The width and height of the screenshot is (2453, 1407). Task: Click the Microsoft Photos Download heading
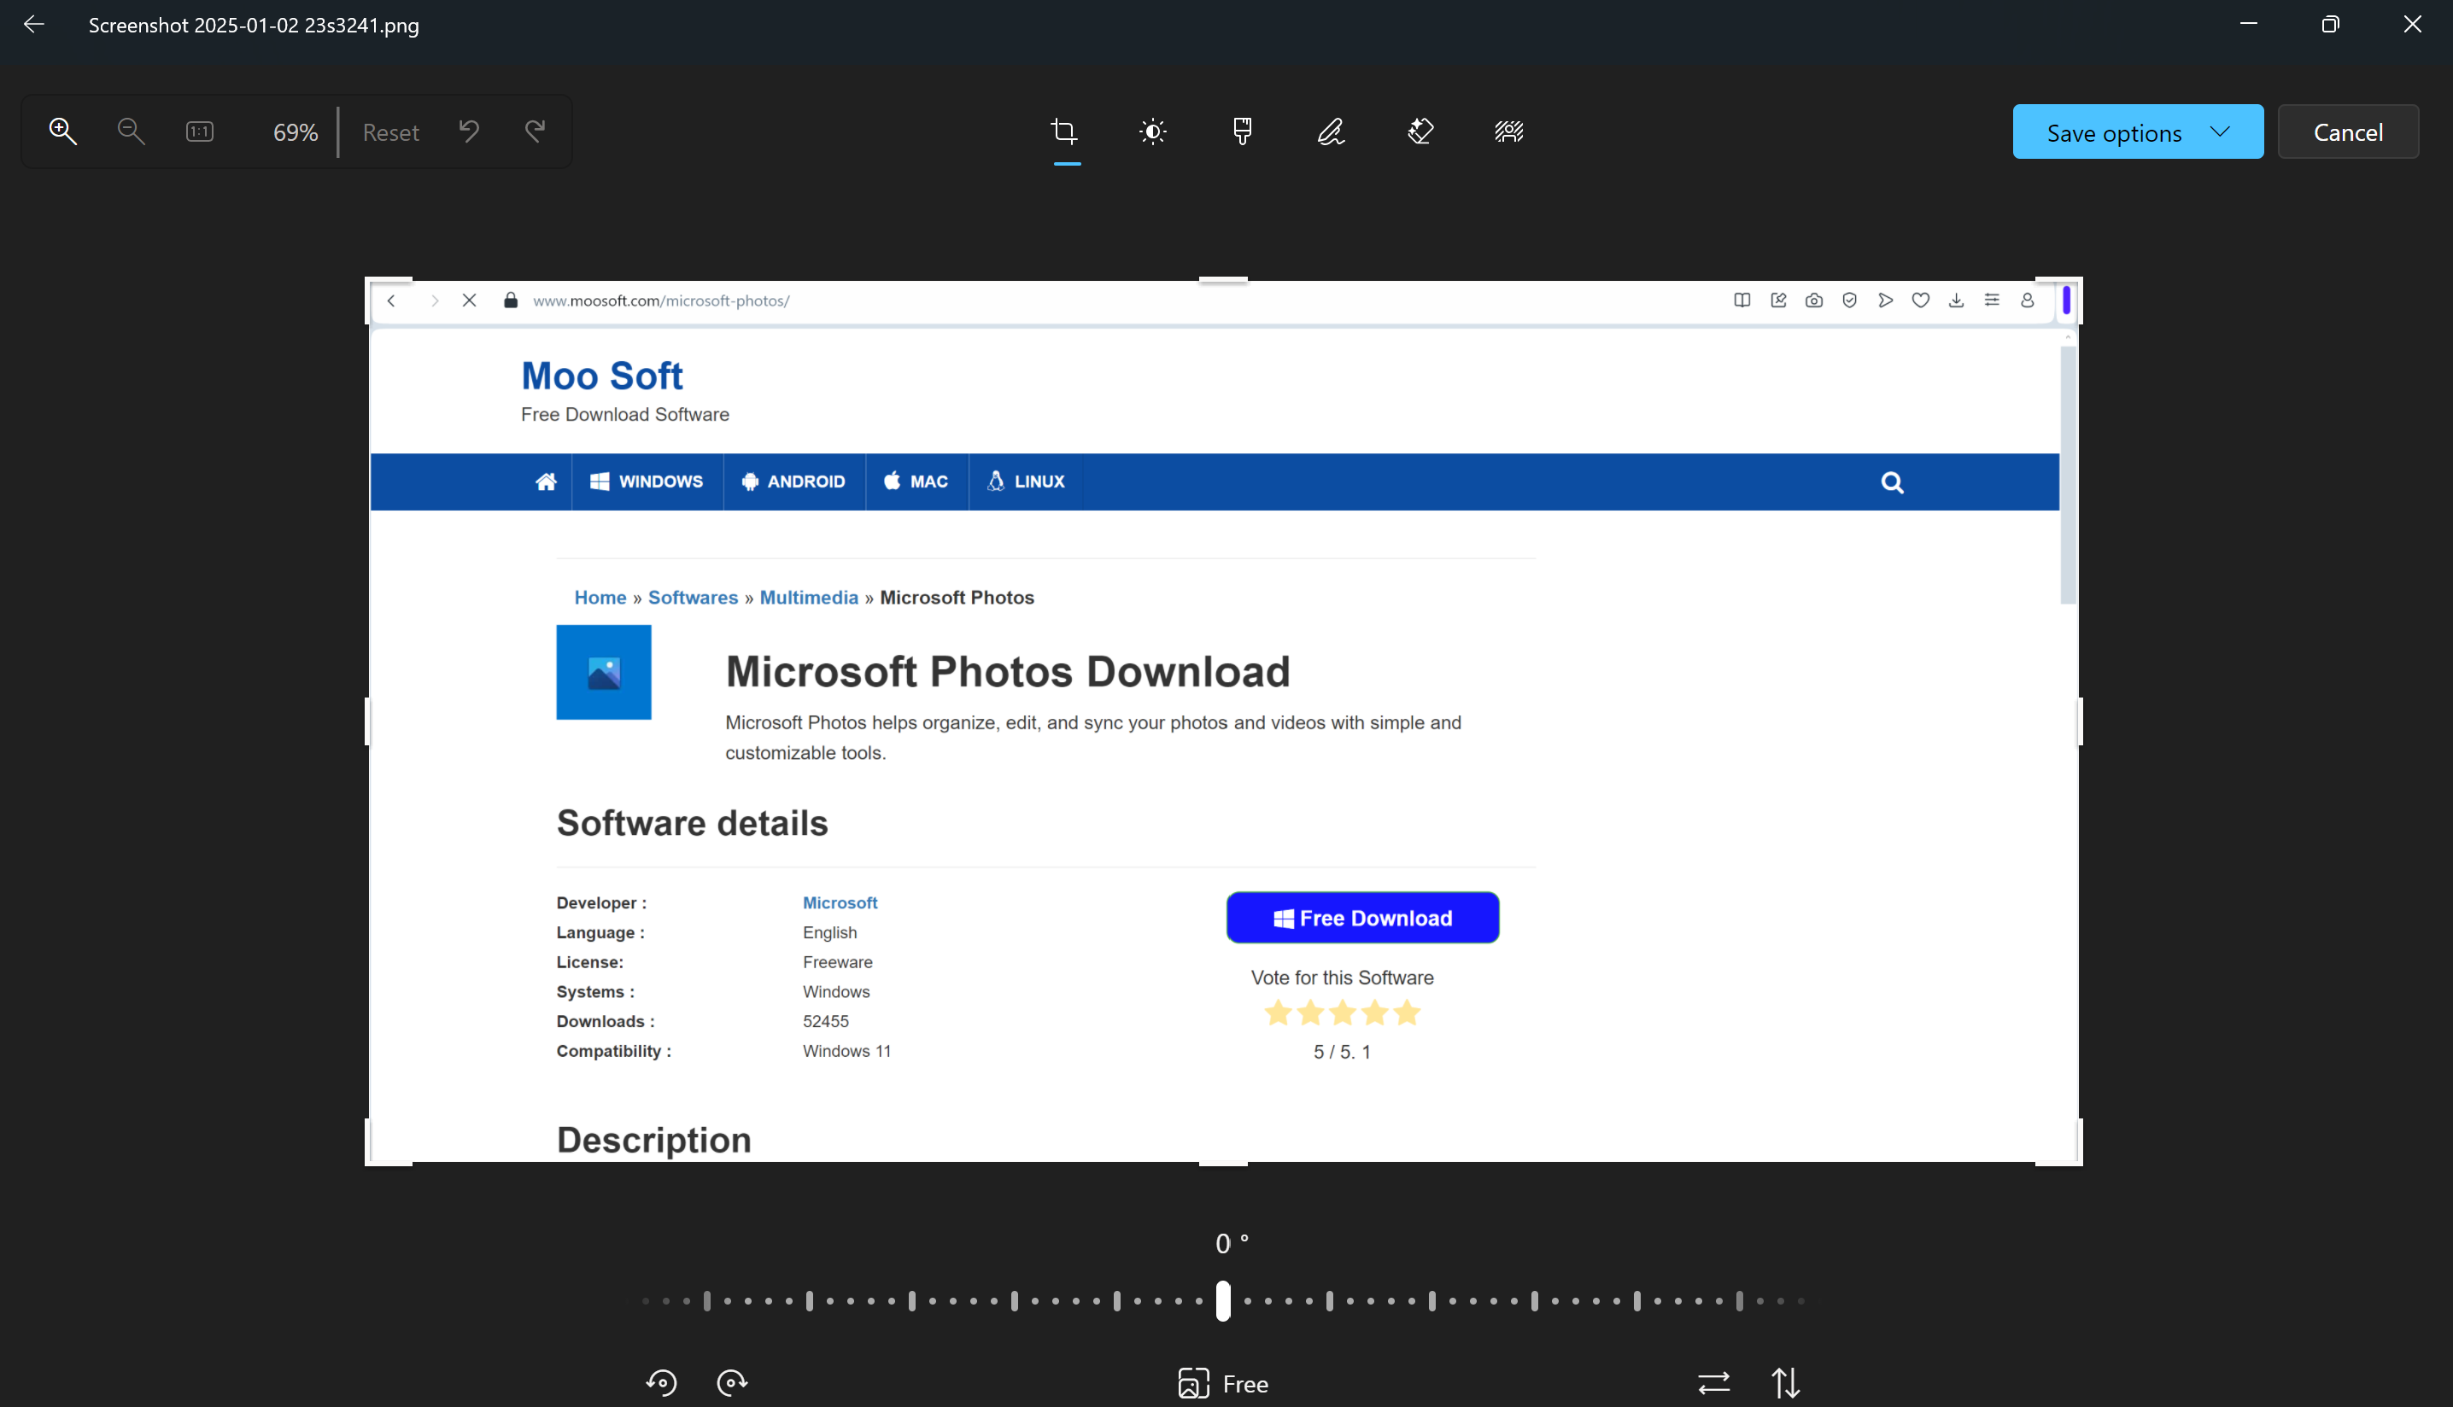[x=1008, y=672]
